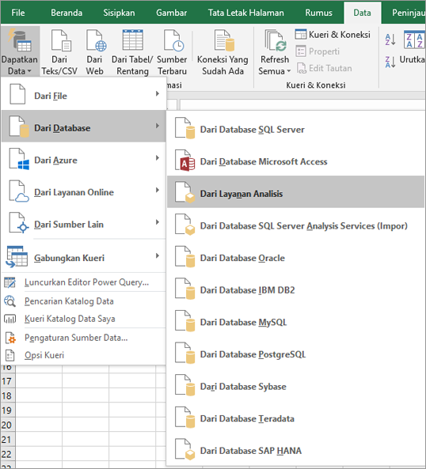Switch to the Beranda tab

point(67,13)
